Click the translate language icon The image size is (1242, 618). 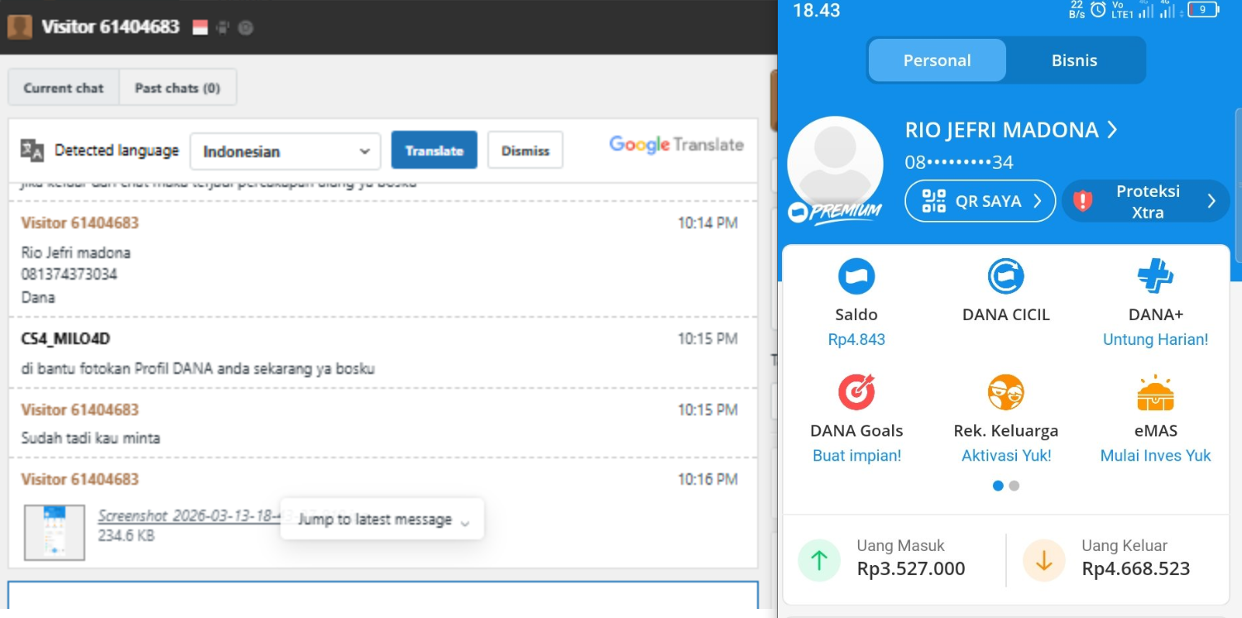pyautogui.click(x=31, y=150)
